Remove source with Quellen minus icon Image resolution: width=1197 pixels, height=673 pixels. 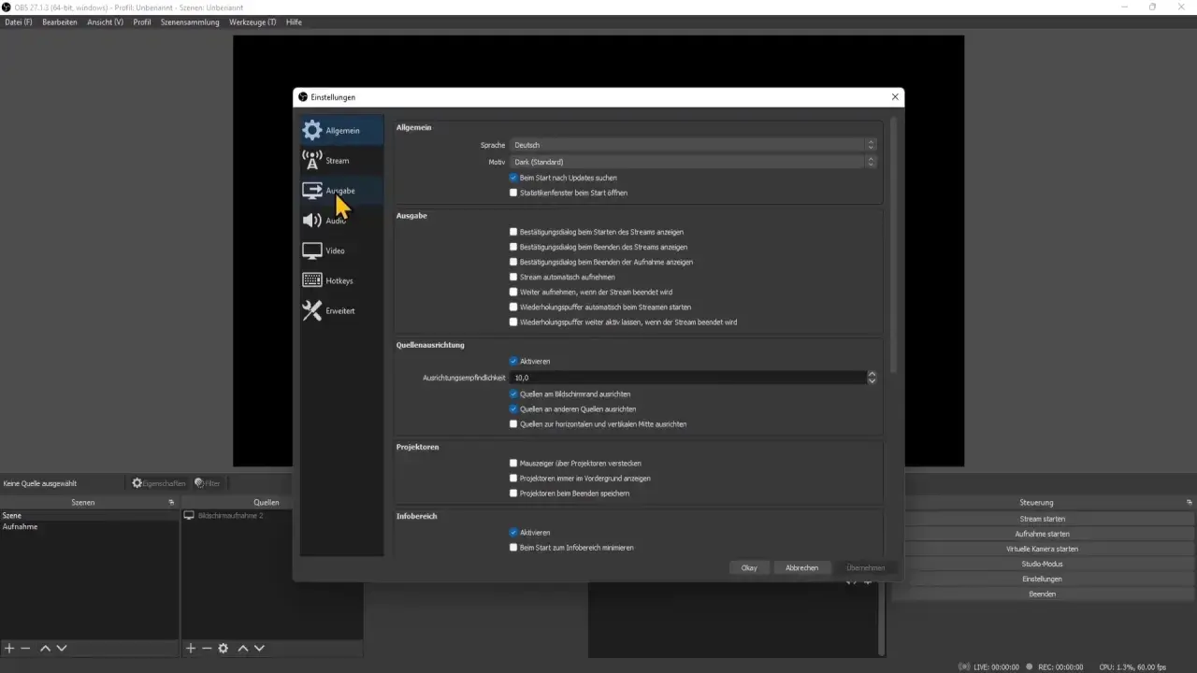[x=207, y=648]
